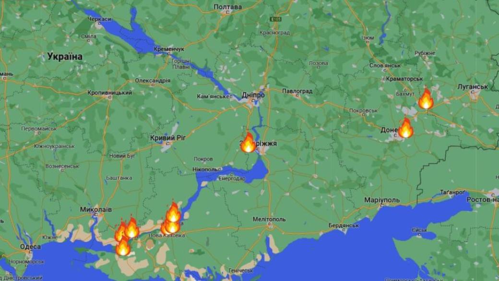This screenshot has width=499, height=281.
Task: Click the Кривий Ріг city label
Action: tap(168, 138)
